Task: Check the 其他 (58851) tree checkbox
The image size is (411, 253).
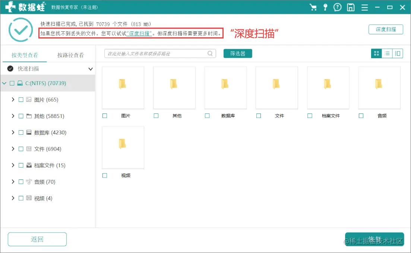Action: tap(21, 116)
